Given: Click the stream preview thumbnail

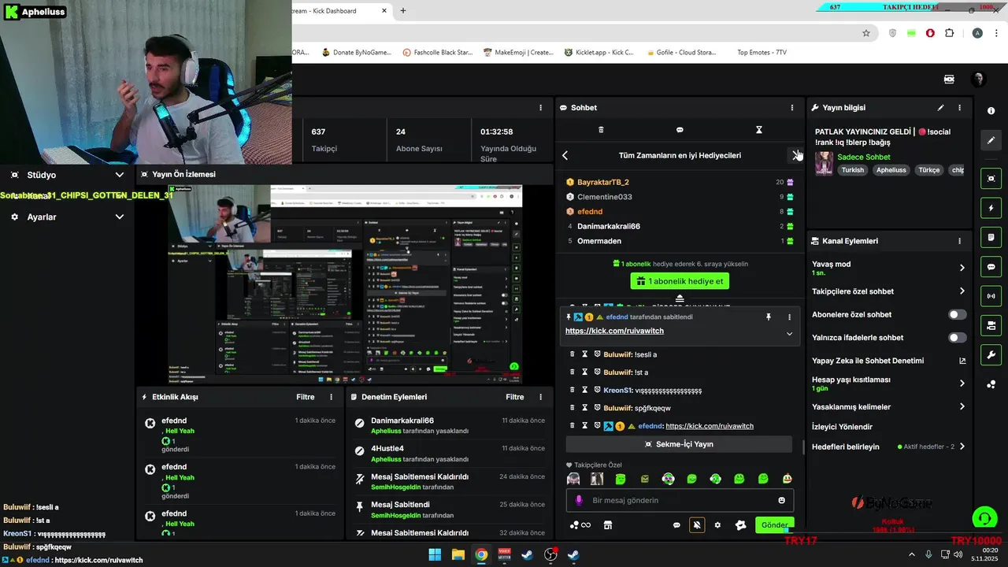Looking at the screenshot, I should pos(345,283).
